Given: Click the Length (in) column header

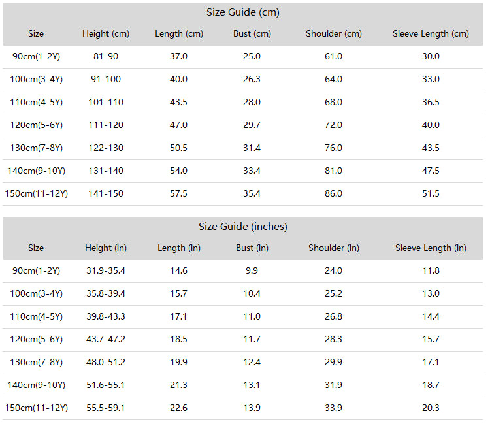Looking at the screenshot, I should point(179,248).
